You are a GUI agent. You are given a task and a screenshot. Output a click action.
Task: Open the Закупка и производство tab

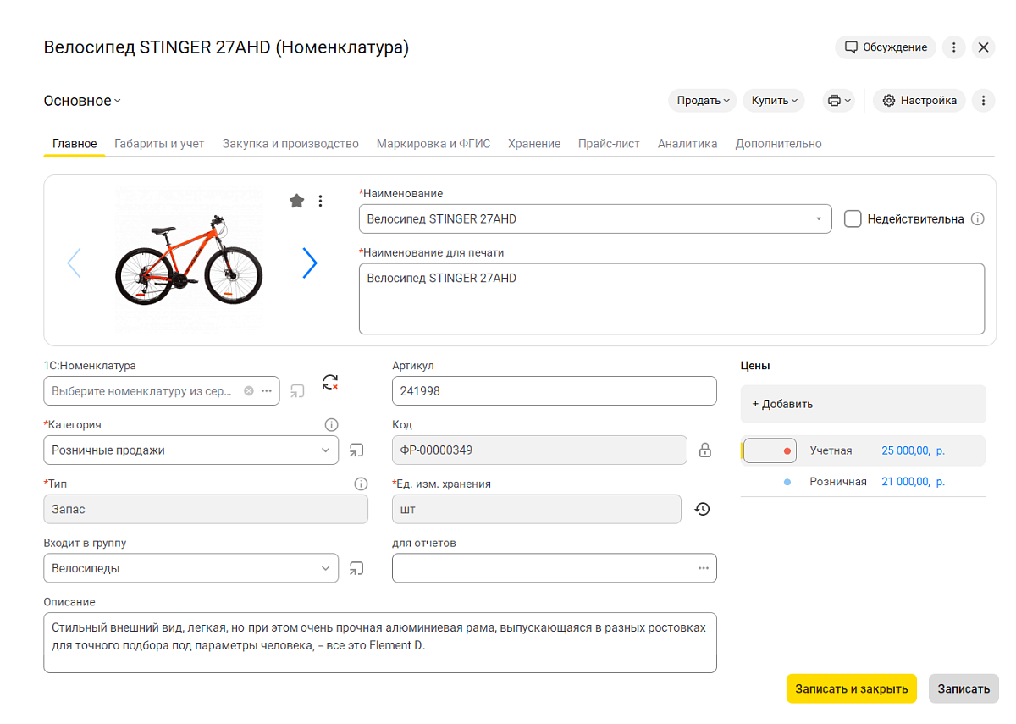290,144
